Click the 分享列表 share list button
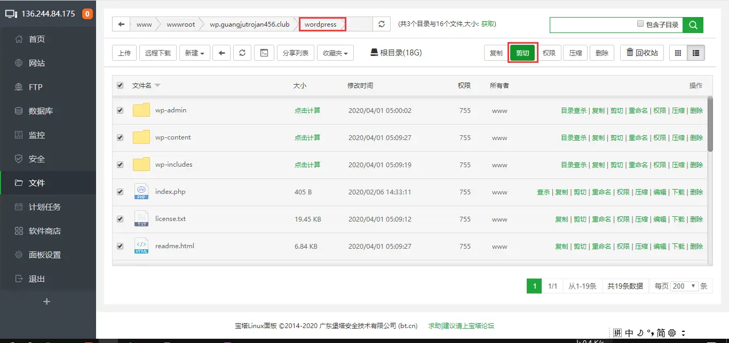The height and width of the screenshot is (343, 729). coord(296,53)
